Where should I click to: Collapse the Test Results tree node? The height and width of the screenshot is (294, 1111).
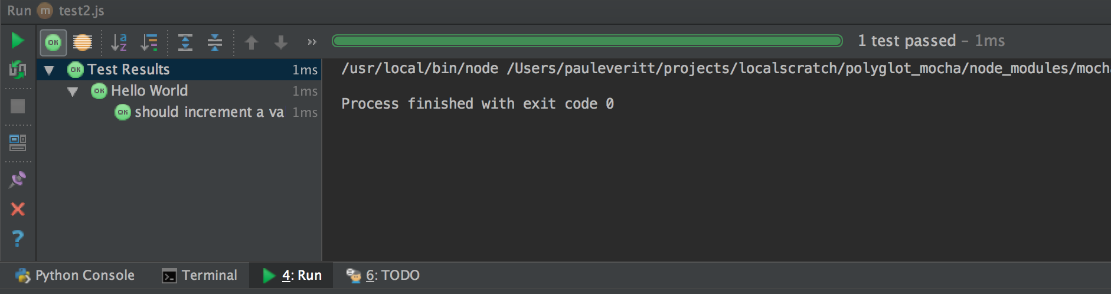click(x=50, y=70)
